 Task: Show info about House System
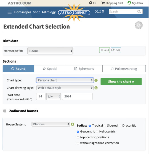pyautogui.click(x=73, y=124)
